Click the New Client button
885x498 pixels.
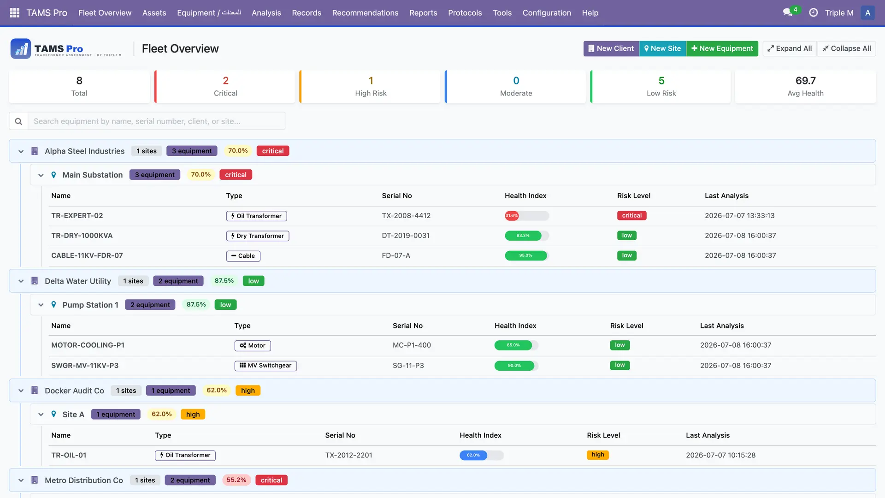pyautogui.click(x=611, y=48)
